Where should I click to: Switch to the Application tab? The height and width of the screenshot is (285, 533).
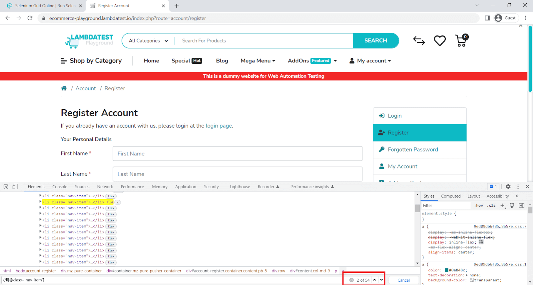tap(186, 187)
